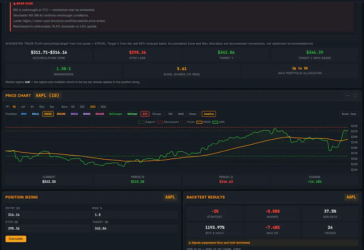364x250 pixels.
Task: Click the $315.20 period high value
Action: point(137,181)
